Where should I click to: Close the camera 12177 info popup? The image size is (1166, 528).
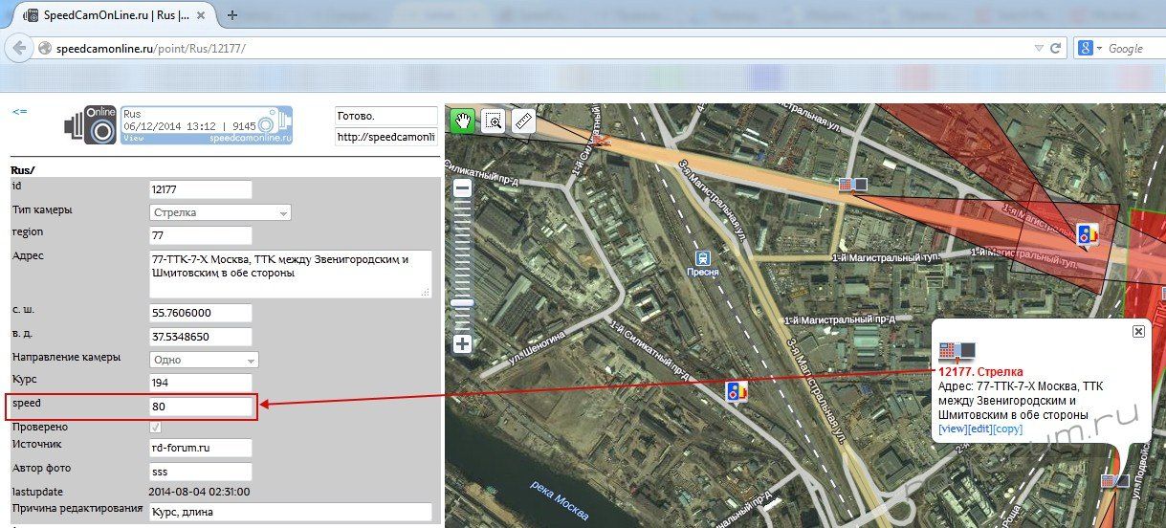(1138, 331)
